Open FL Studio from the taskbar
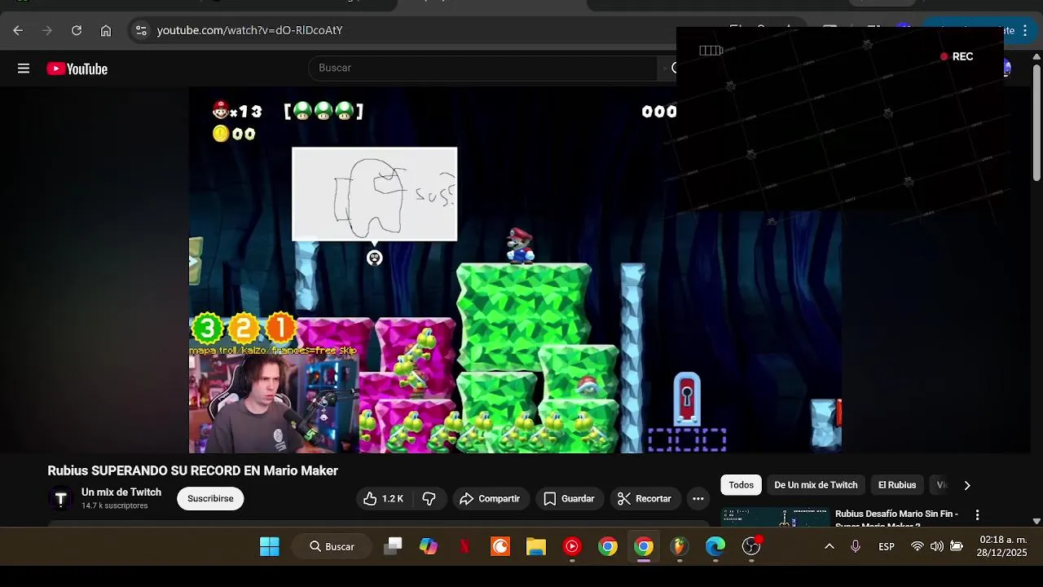 click(680, 547)
